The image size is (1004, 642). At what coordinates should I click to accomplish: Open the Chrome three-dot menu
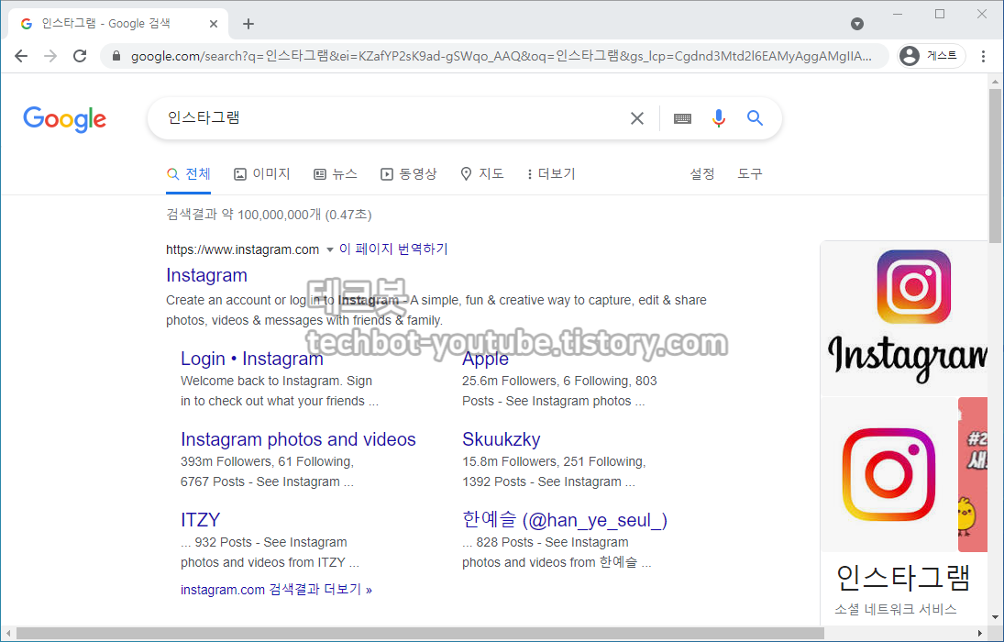pyautogui.click(x=983, y=56)
